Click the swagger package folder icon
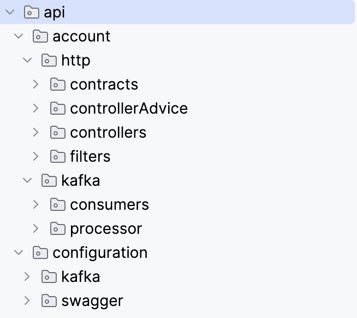 (x=49, y=301)
